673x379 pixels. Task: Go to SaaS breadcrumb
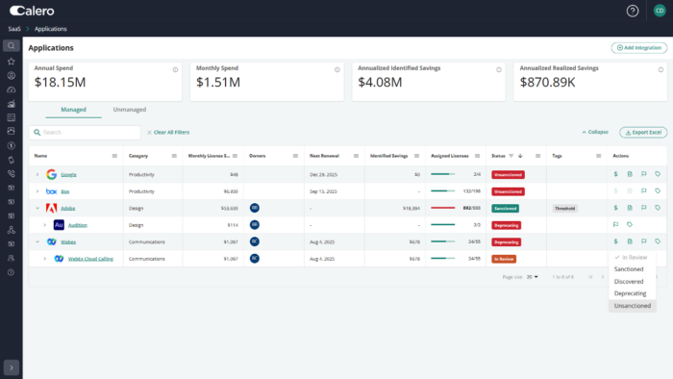(x=14, y=29)
